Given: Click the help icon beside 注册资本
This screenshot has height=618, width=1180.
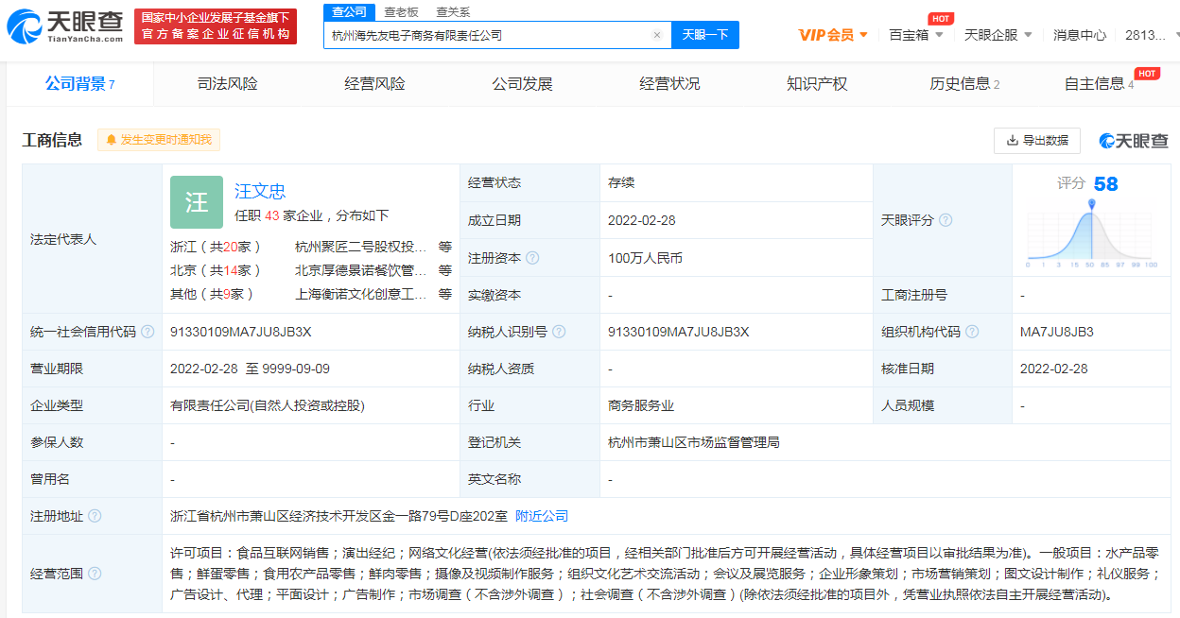Looking at the screenshot, I should pyautogui.click(x=532, y=258).
